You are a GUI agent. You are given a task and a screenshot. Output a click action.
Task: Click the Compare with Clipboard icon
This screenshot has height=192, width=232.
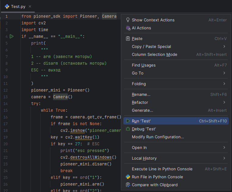(x=128, y=185)
